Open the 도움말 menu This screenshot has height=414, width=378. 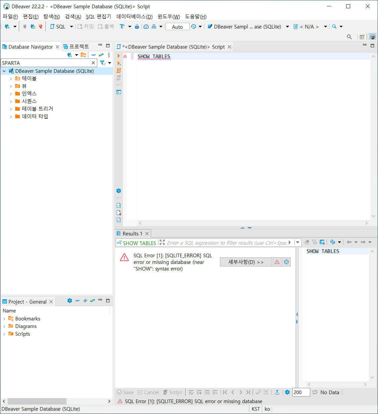(196, 17)
